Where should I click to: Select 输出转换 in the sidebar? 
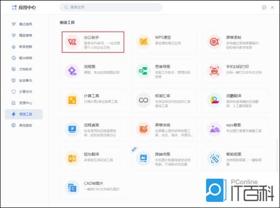(x=24, y=58)
